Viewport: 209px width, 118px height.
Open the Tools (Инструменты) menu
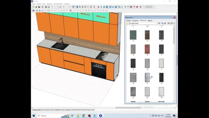coord(58,4)
